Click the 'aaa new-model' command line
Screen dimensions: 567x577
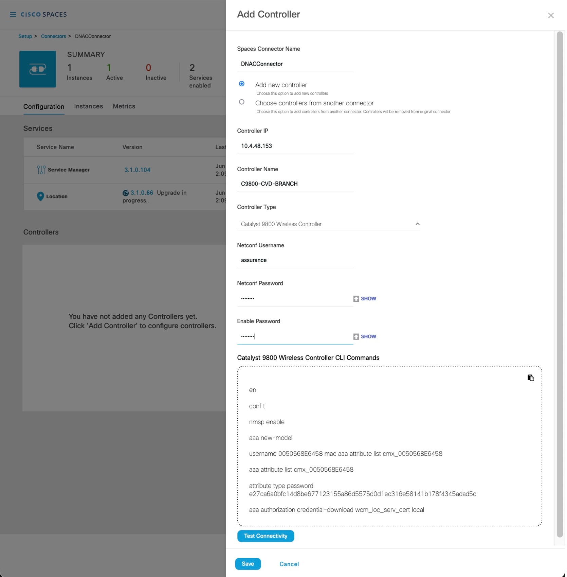point(271,438)
